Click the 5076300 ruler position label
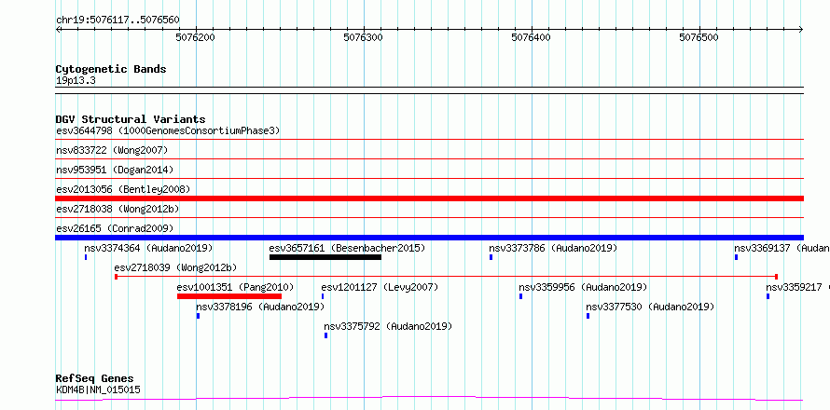This screenshot has width=830, height=410. pos(365,37)
